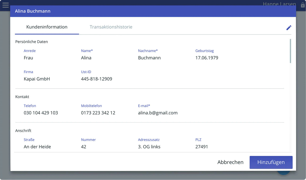The height and width of the screenshot is (180, 306).
Task: Click the Mobiltelefon number 0173 223 342 12
Action: [98, 113]
